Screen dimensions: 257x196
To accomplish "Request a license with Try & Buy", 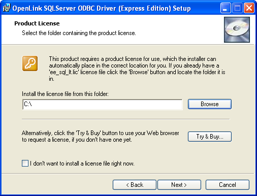I will 210,137.
